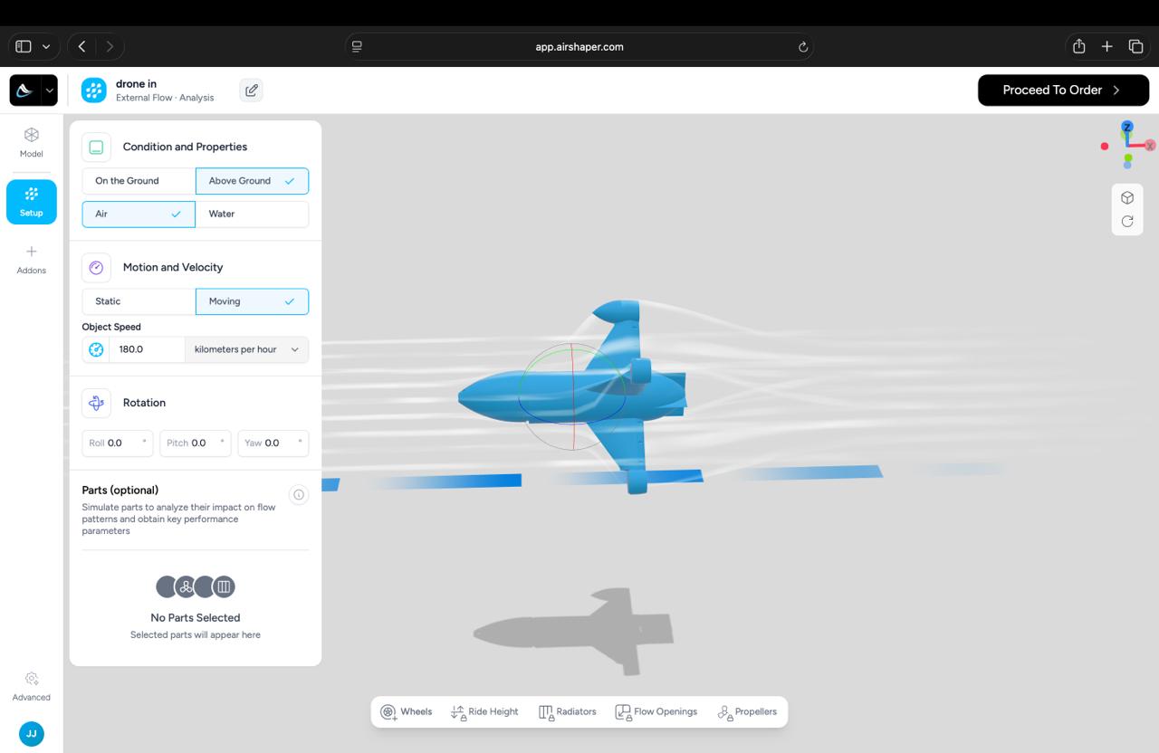Set motion to Static
1159x753 pixels.
(x=139, y=301)
